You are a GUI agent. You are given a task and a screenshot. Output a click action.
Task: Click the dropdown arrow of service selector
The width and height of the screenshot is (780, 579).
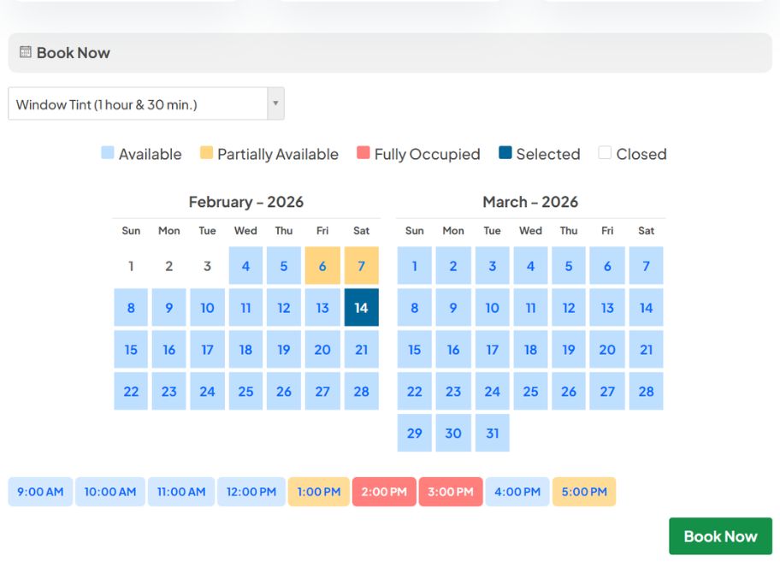click(x=275, y=104)
